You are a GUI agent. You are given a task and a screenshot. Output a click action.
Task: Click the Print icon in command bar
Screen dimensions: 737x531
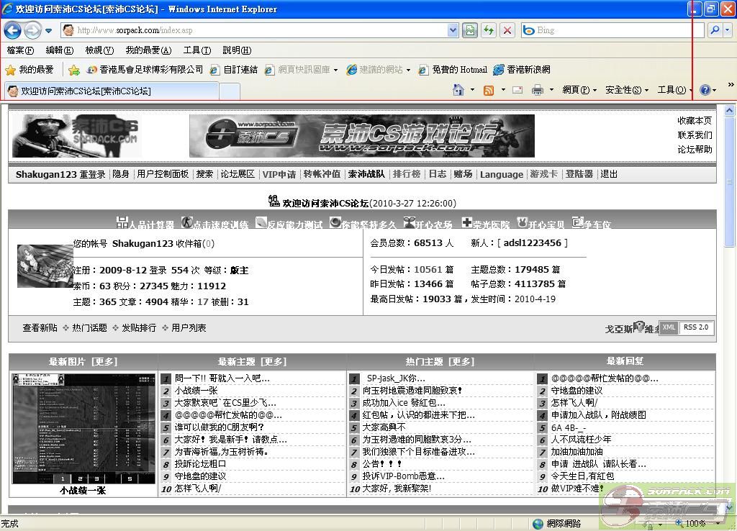[537, 90]
